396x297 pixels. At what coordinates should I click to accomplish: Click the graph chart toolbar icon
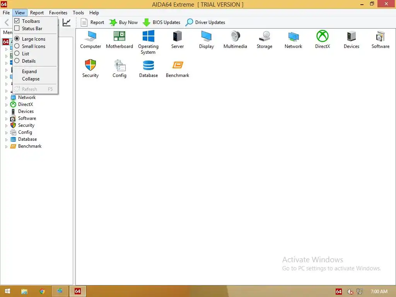click(67, 22)
